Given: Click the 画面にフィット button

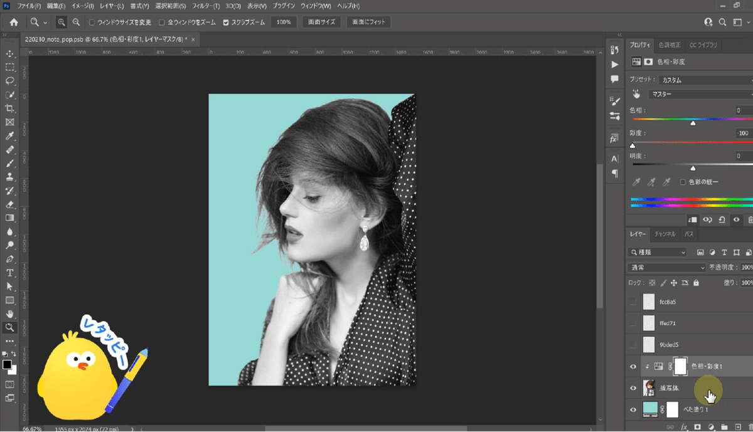Looking at the screenshot, I should [x=368, y=23].
